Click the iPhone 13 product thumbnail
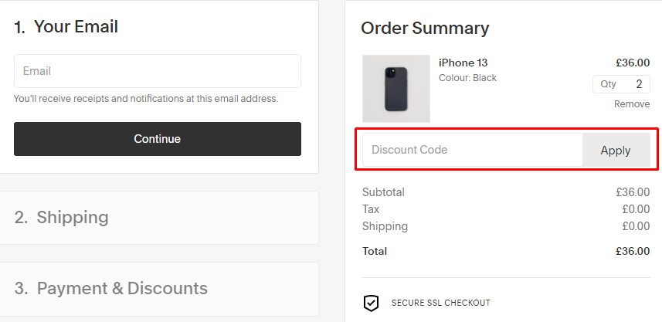The height and width of the screenshot is (322, 662). pos(396,89)
